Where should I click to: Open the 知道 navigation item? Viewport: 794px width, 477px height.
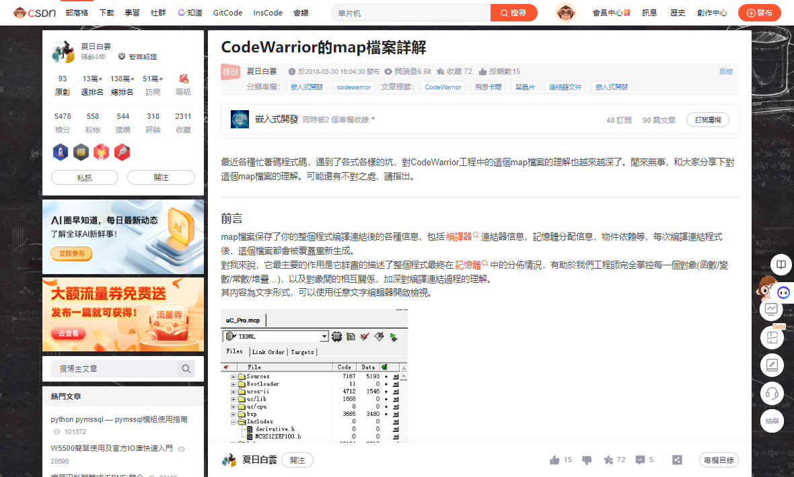click(x=190, y=13)
